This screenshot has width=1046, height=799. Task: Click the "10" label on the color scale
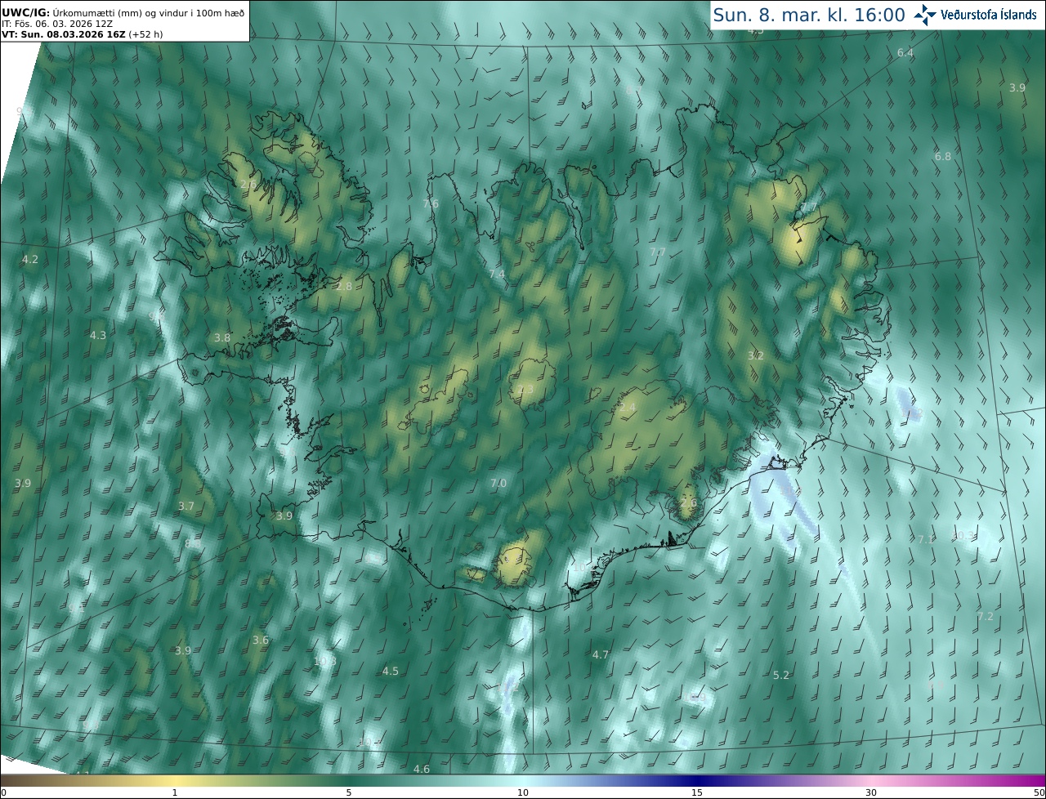(x=523, y=793)
